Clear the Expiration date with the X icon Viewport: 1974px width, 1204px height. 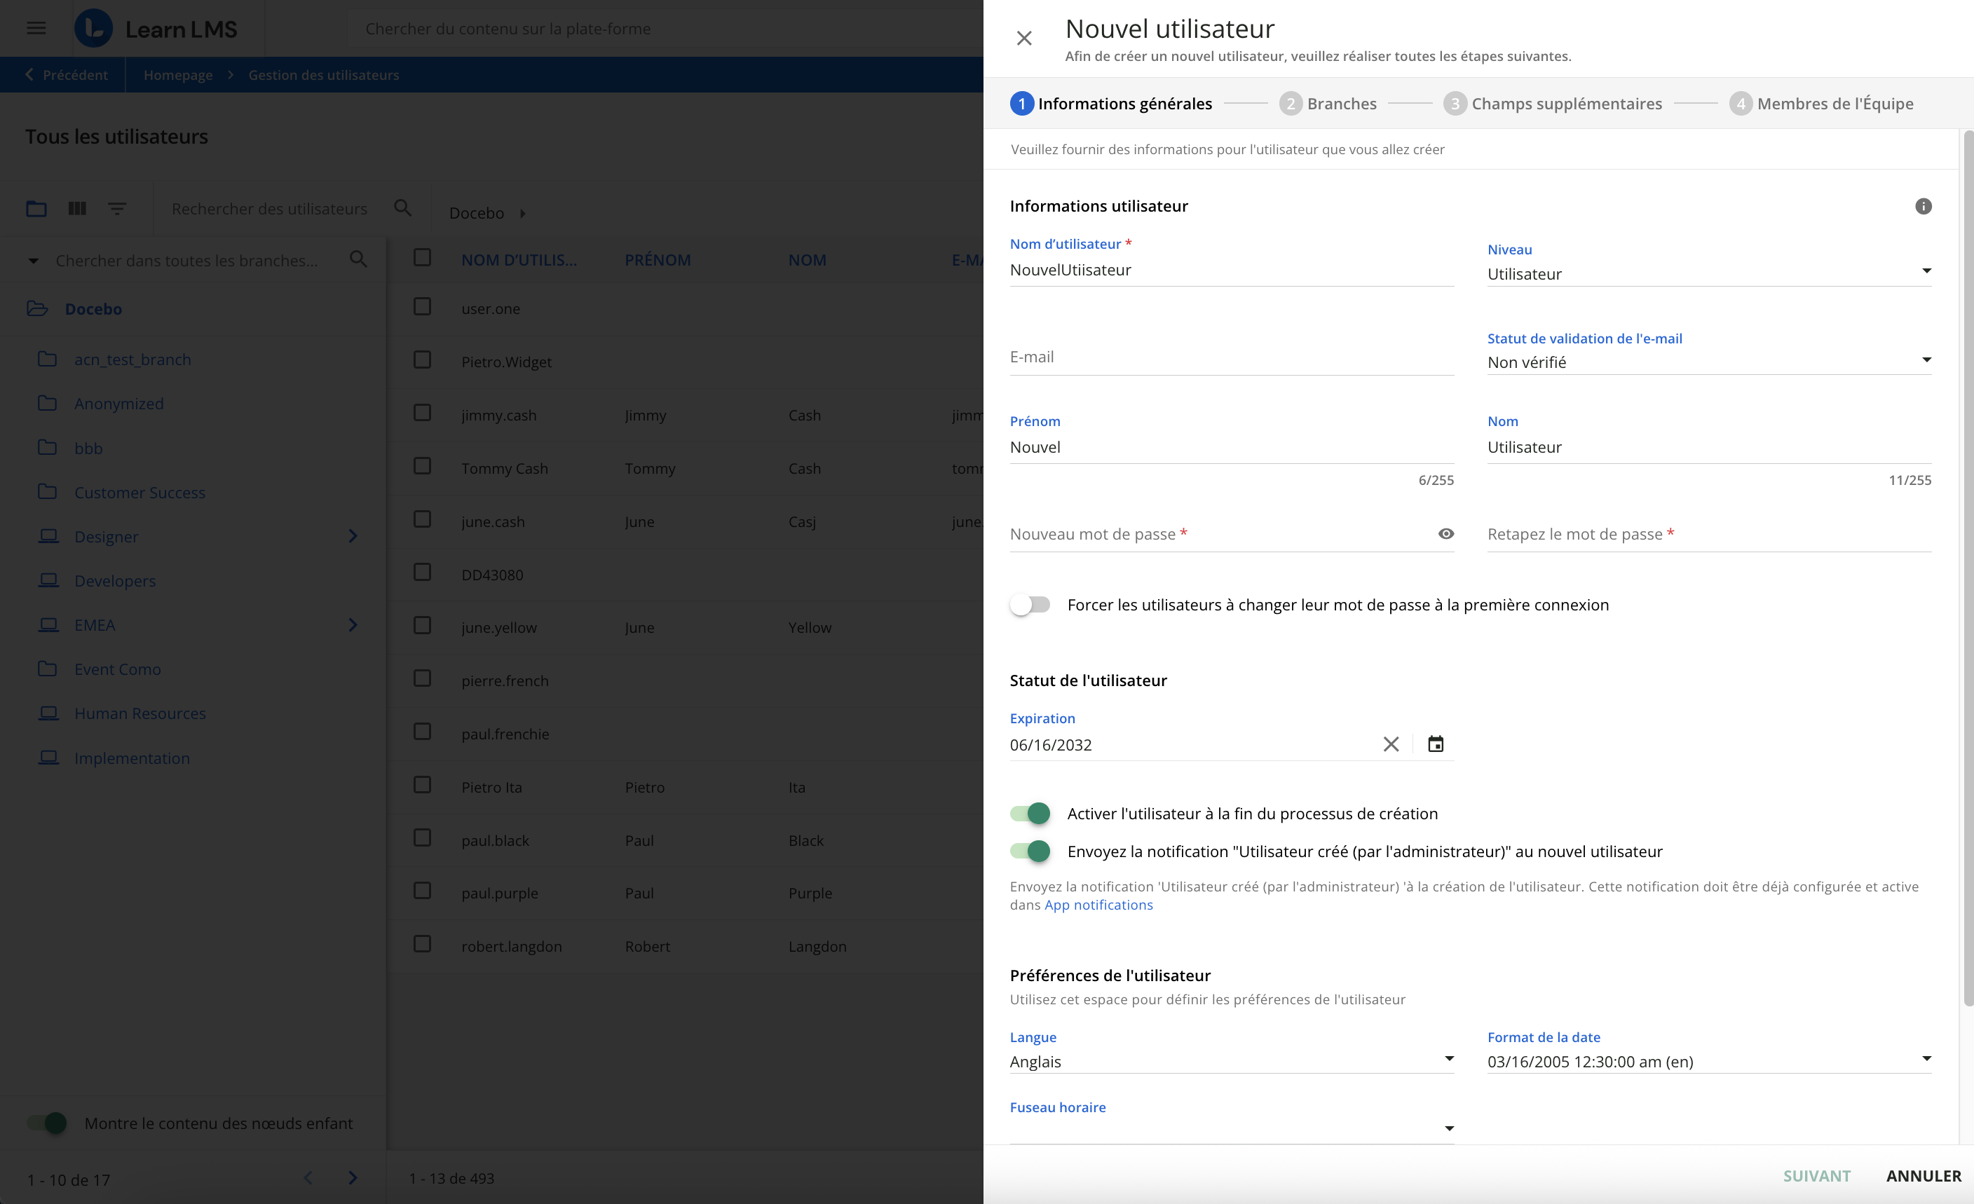click(1391, 744)
